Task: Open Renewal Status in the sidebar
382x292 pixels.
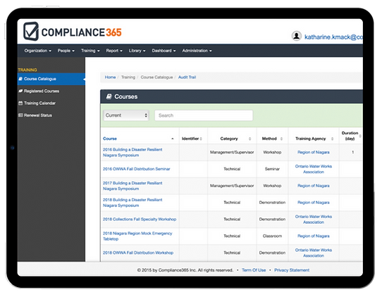Action: pos(51,115)
